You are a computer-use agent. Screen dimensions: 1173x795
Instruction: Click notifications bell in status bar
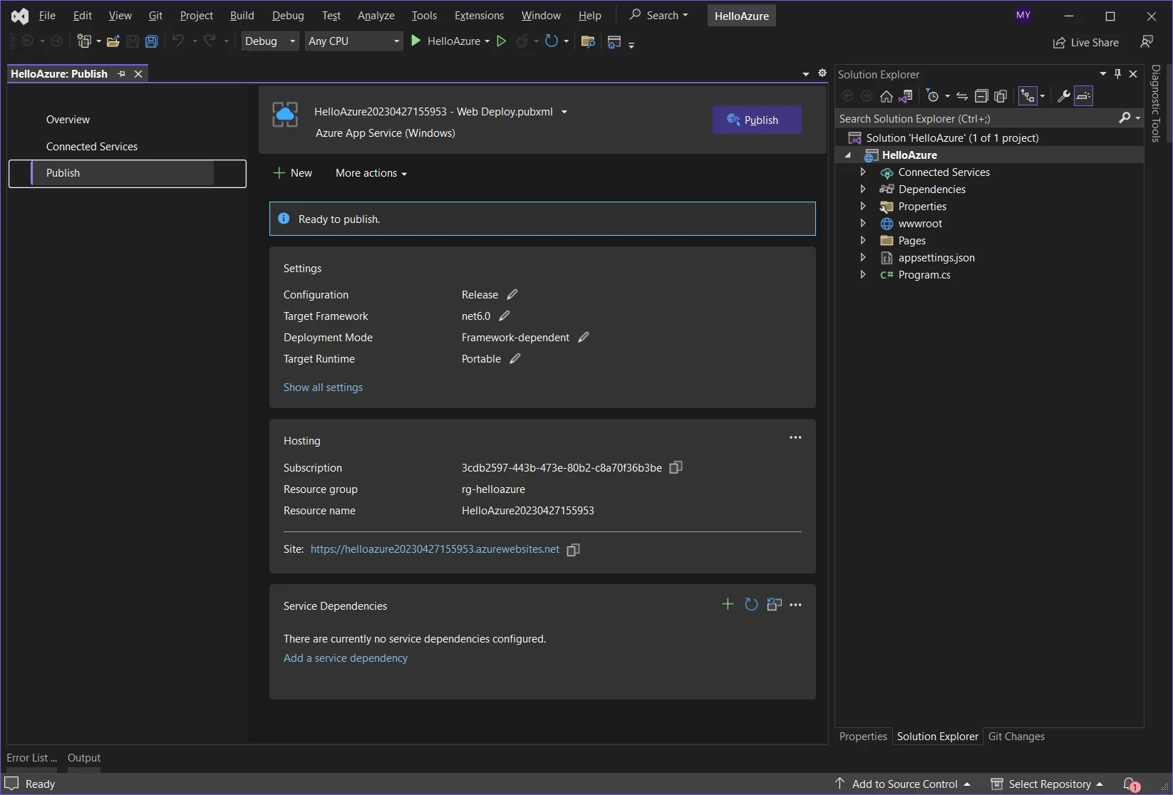1131,784
